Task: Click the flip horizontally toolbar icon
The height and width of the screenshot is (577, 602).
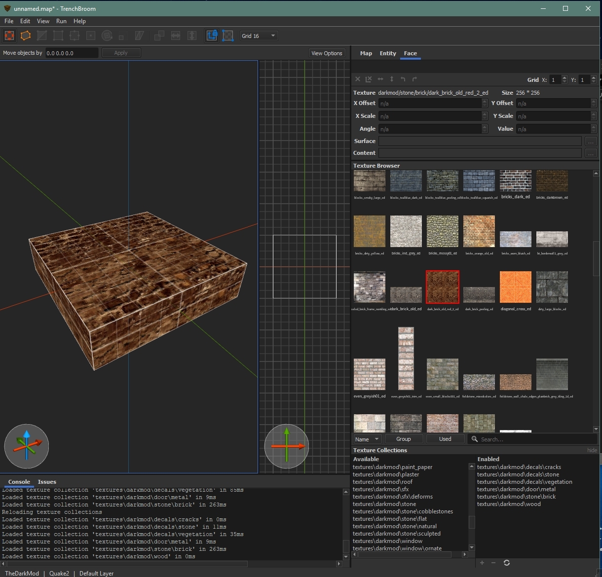Action: coord(176,36)
